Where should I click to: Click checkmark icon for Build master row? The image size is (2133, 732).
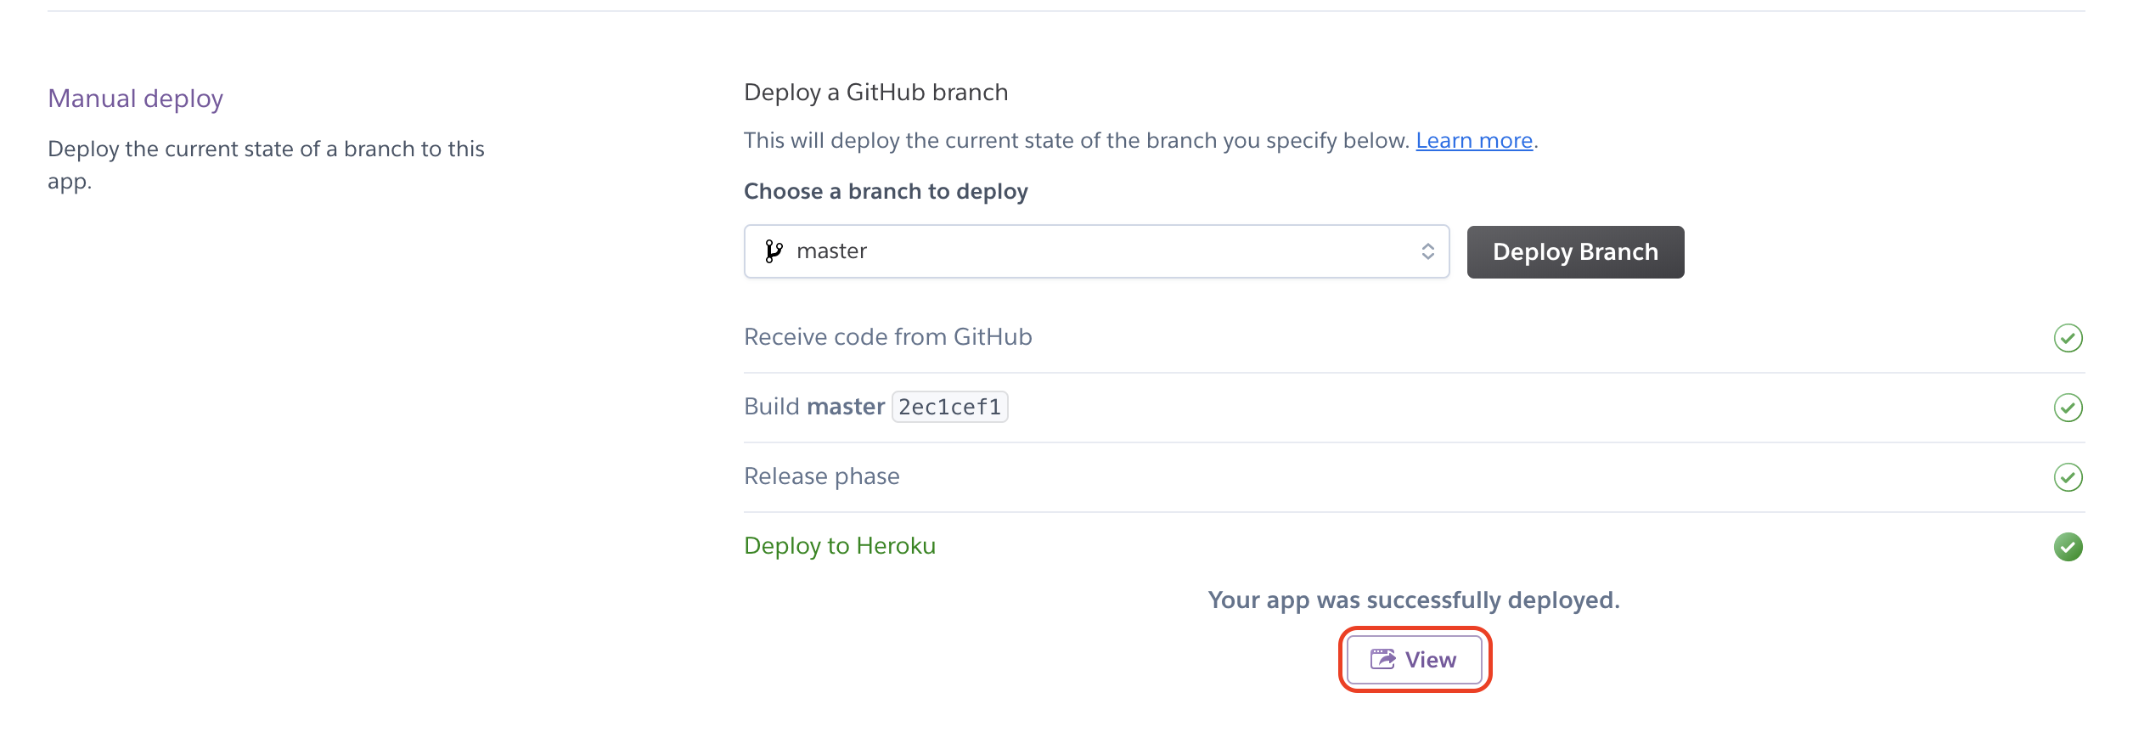click(x=2068, y=408)
